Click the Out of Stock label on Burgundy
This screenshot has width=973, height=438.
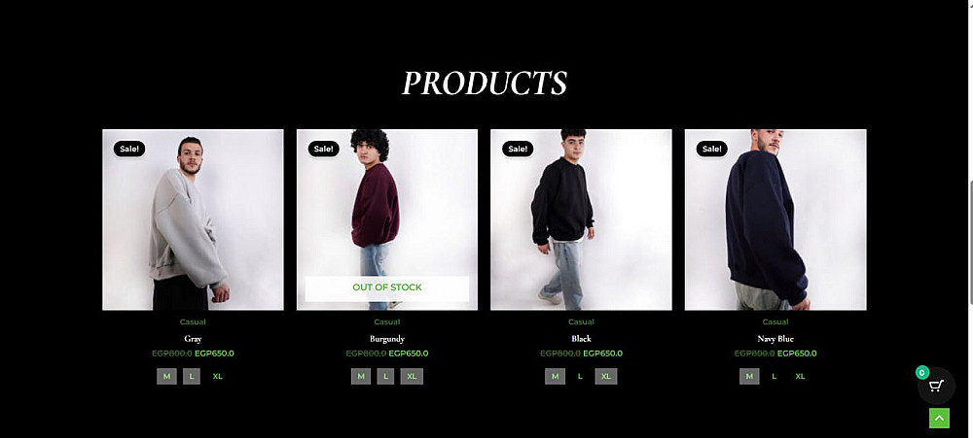pos(387,288)
